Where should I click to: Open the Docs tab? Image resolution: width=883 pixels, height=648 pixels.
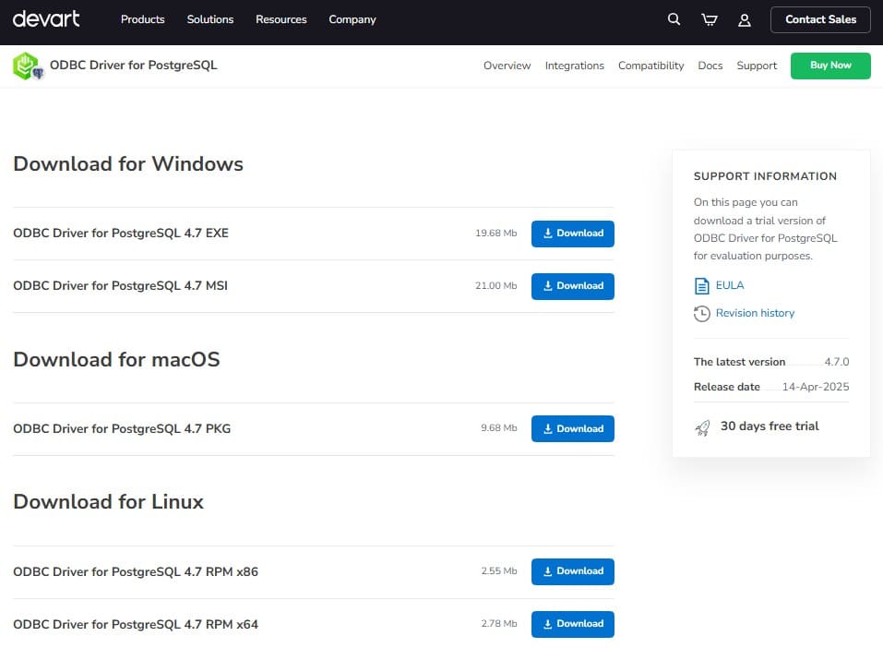tap(710, 66)
